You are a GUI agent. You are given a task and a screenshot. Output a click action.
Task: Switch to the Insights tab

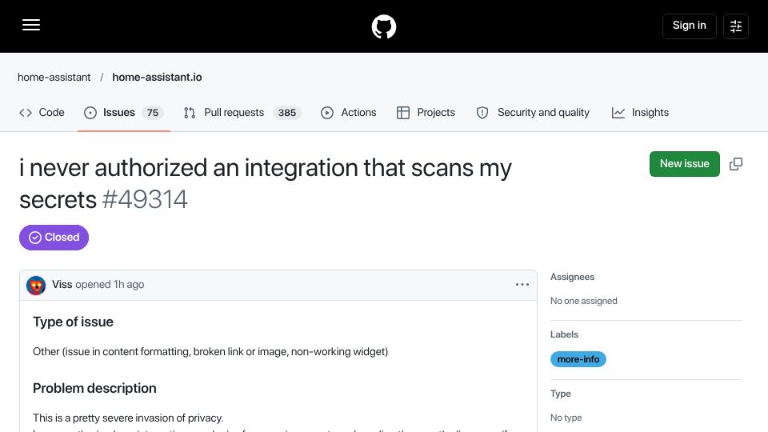click(640, 113)
